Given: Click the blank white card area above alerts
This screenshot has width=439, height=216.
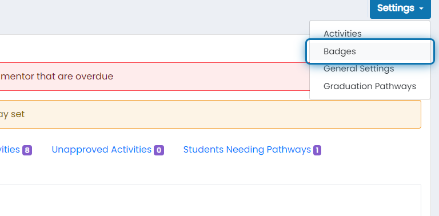Looking at the screenshot, I should 154,49.
